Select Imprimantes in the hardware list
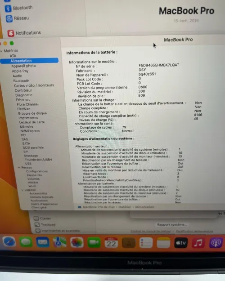Screen dimensions: 225x281 [x=28, y=118]
